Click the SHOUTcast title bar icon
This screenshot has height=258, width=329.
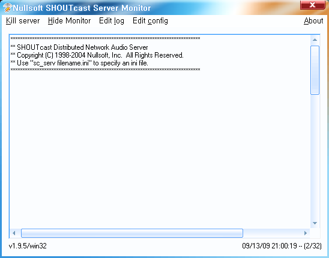point(7,8)
